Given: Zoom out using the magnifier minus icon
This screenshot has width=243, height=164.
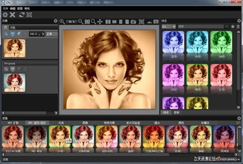Looking at the screenshot, I should pos(81,21).
